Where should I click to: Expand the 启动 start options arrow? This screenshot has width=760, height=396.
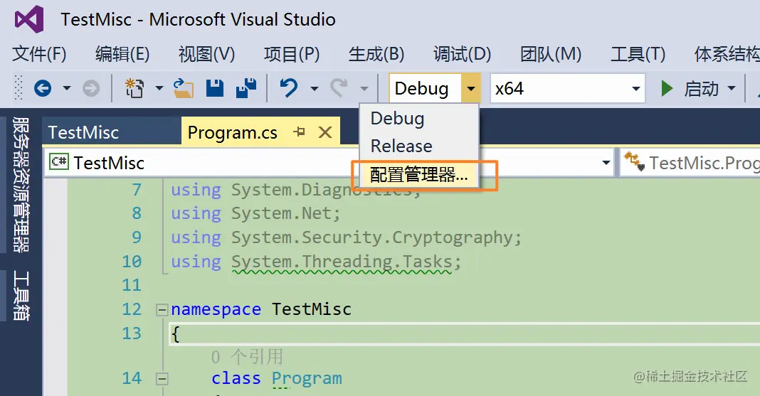pos(732,89)
